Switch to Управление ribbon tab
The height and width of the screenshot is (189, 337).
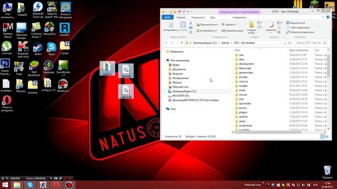point(239,17)
